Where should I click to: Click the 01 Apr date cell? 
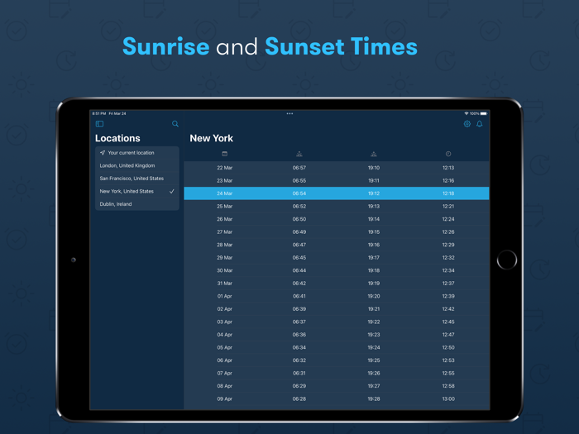224,296
